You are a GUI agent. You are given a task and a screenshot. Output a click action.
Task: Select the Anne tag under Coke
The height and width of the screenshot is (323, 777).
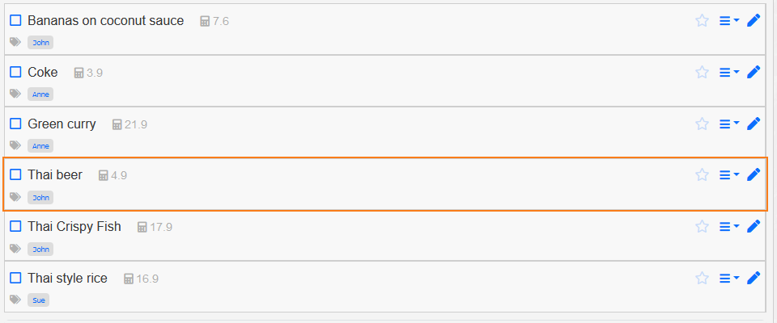pos(40,94)
